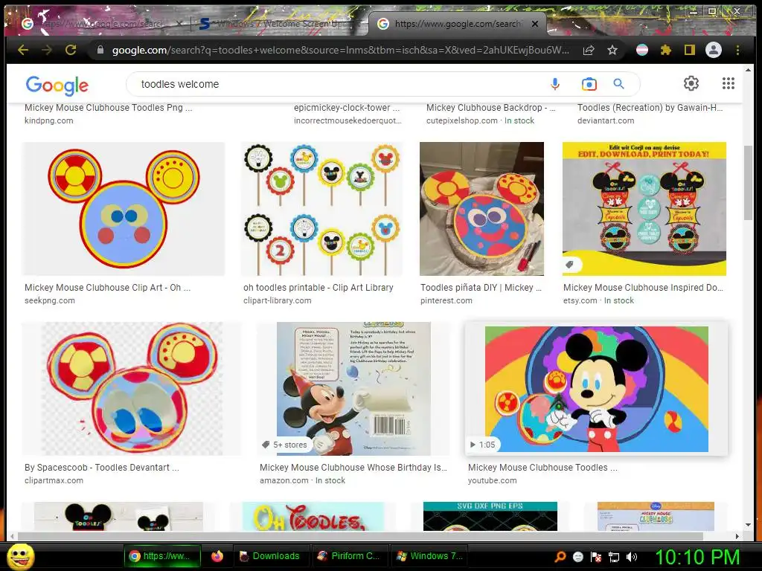Open Google quick settings gear
The image size is (762, 571).
pyautogui.click(x=691, y=83)
